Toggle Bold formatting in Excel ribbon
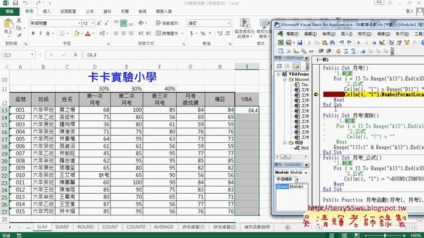The height and width of the screenshot is (238, 424). coord(33,34)
